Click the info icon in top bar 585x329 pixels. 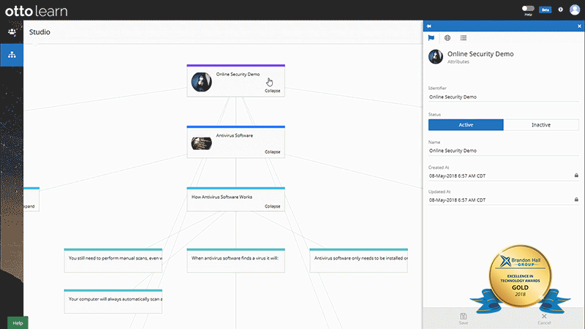tap(560, 10)
